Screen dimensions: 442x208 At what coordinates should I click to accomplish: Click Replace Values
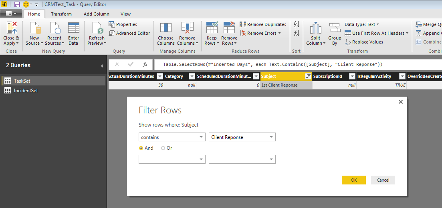coord(364,42)
